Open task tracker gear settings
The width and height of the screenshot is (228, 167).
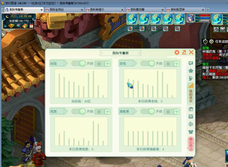click(x=211, y=41)
